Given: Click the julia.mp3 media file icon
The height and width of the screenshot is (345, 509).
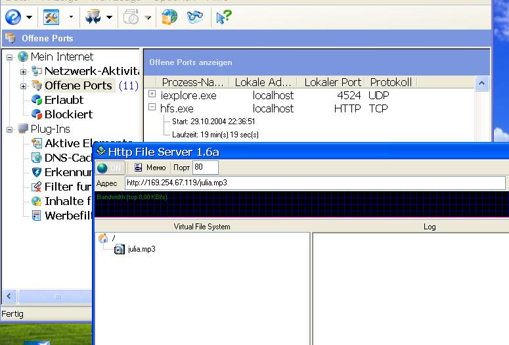Looking at the screenshot, I should click(119, 249).
